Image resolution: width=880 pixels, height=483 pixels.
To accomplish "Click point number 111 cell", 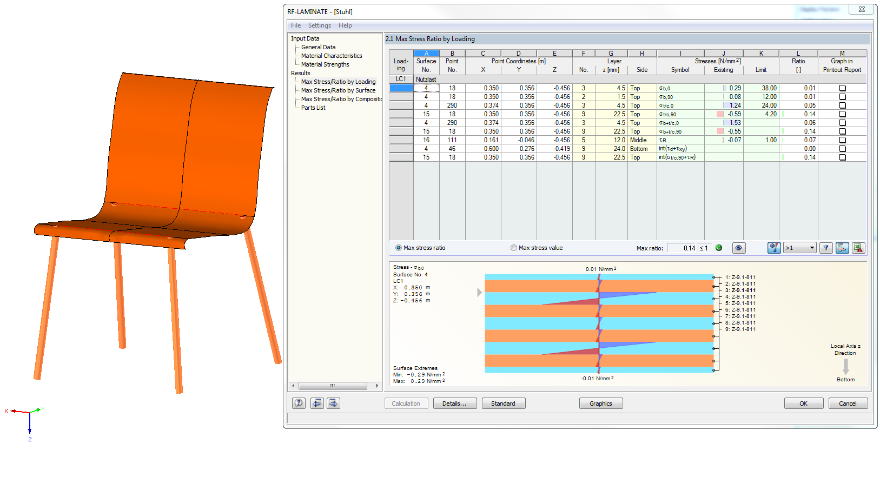I will 452,140.
